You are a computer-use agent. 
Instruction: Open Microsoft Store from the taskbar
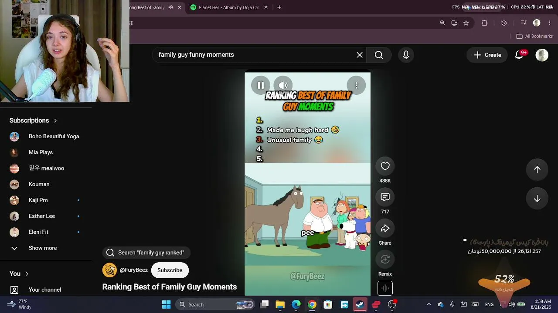pos(328,304)
